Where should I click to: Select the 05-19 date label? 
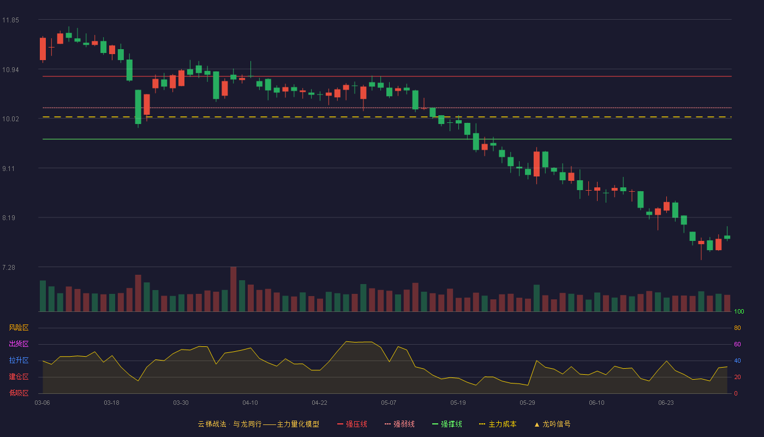pos(458,403)
